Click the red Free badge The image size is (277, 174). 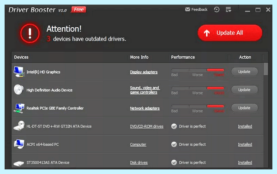(x=78, y=9)
